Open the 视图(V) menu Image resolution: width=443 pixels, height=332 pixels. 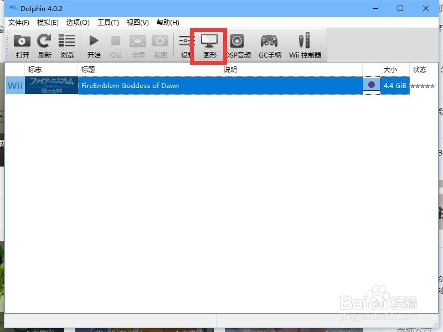[x=137, y=23]
